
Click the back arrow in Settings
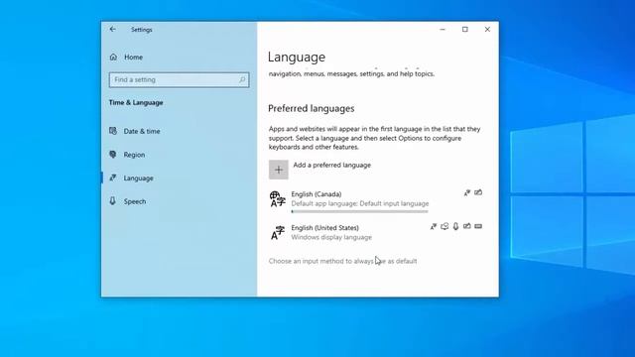[x=112, y=29]
